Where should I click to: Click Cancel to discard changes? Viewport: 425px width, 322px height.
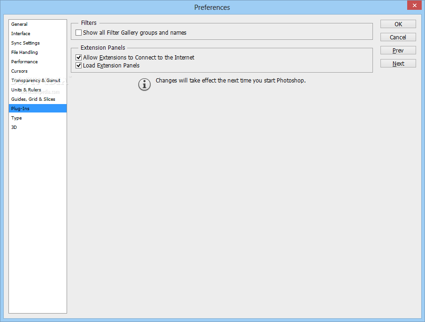[x=398, y=37]
